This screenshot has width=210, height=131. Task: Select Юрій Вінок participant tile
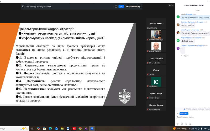(x=156, y=82)
